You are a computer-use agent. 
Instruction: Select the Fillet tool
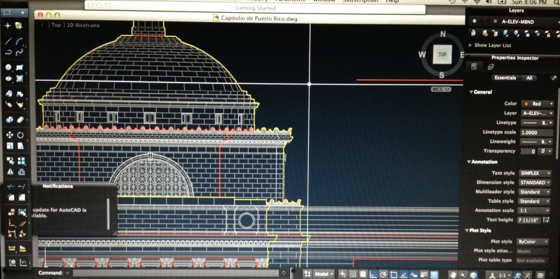(x=11, y=197)
